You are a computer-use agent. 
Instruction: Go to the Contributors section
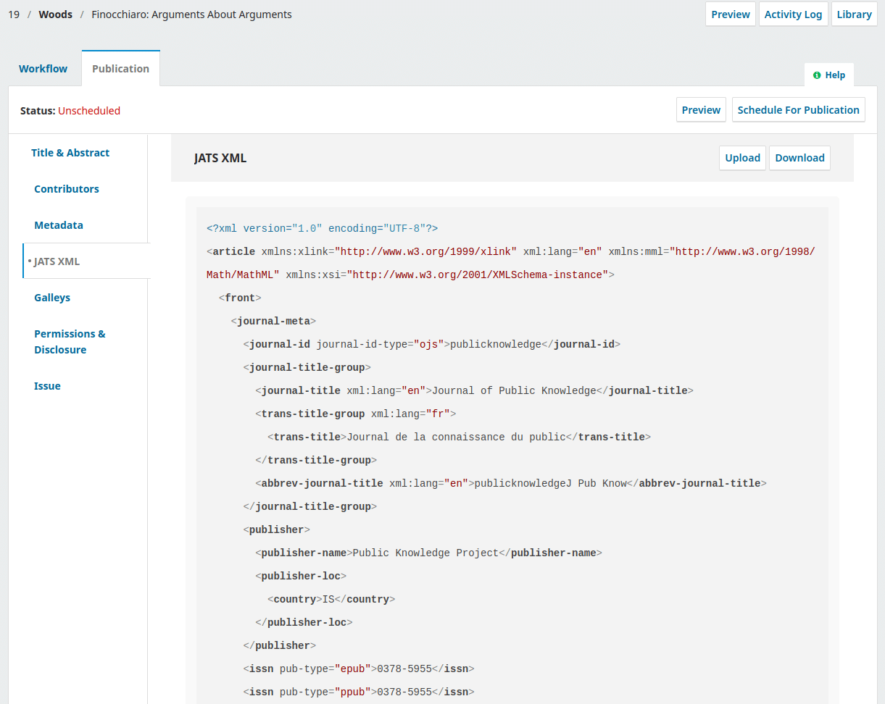(66, 189)
